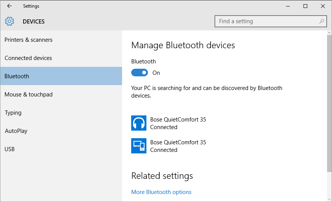This screenshot has width=332, height=202.
Task: Minimize the Settings window
Action: click(288, 6)
